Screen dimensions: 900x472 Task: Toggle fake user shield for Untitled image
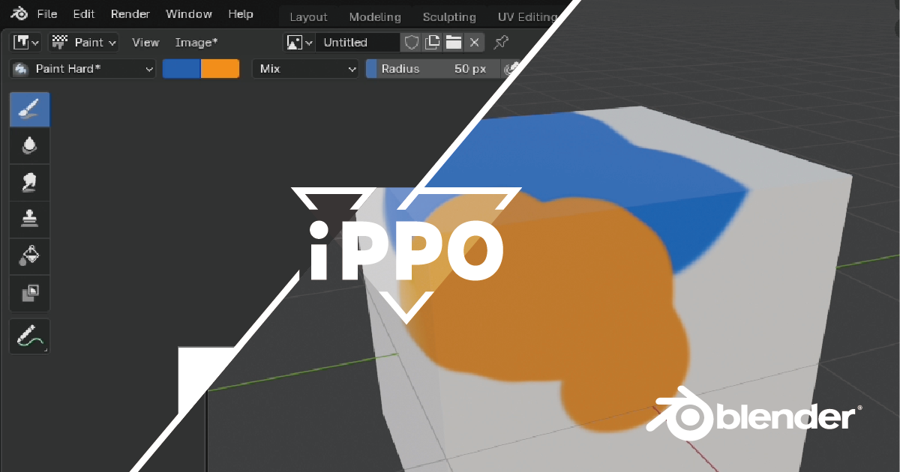pyautogui.click(x=411, y=43)
